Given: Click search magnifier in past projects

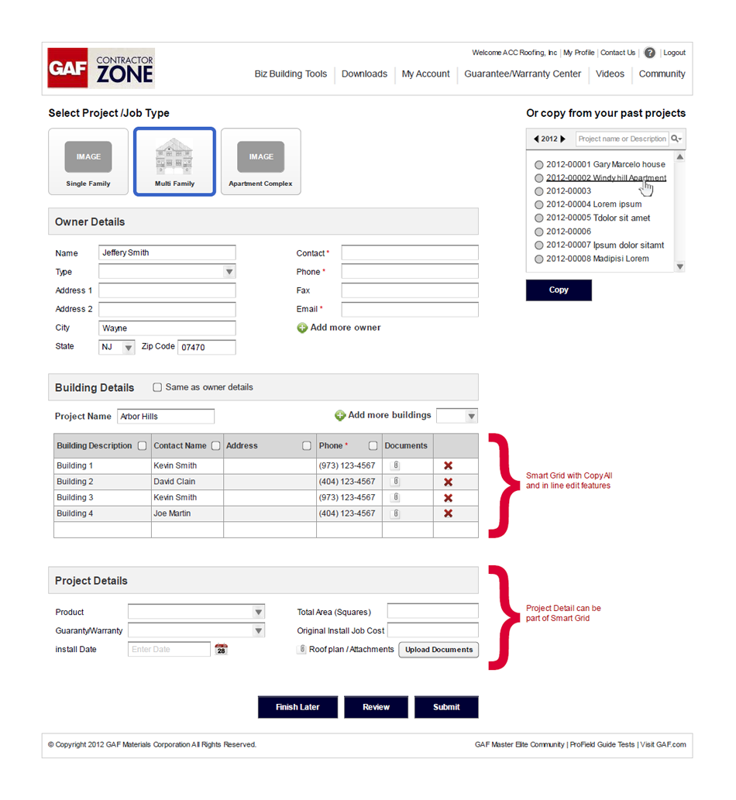Looking at the screenshot, I should [x=676, y=139].
